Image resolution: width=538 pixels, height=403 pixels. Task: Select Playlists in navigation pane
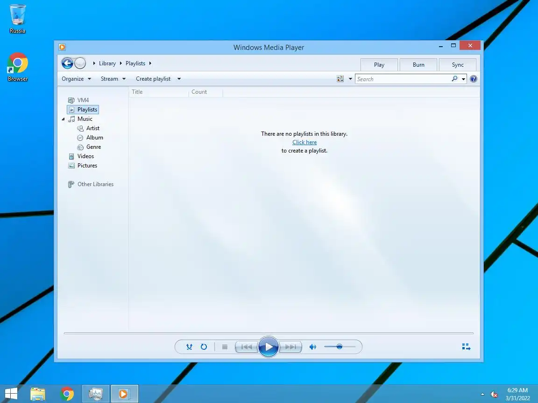tap(83, 110)
